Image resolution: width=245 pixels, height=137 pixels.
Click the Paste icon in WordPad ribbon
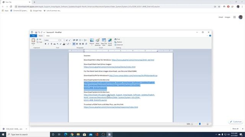(x=33, y=40)
